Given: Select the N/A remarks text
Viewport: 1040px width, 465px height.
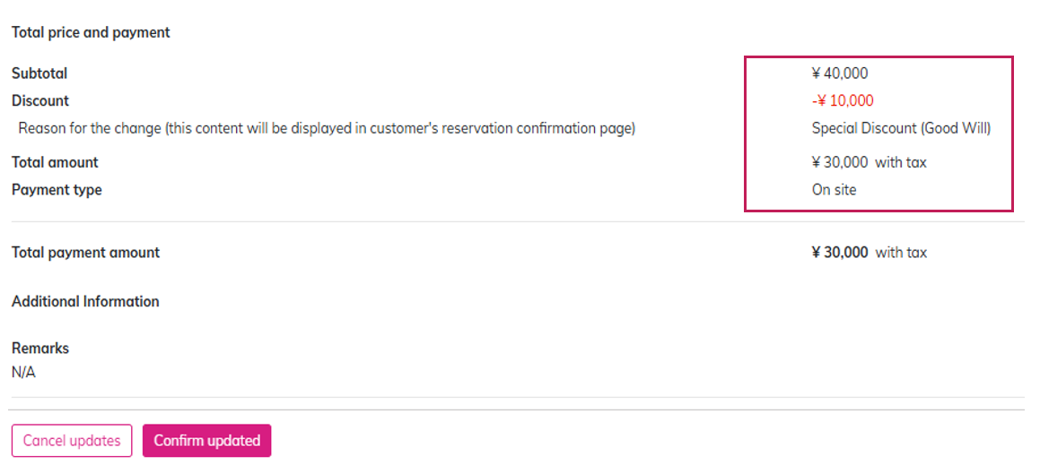Looking at the screenshot, I should 23,372.
